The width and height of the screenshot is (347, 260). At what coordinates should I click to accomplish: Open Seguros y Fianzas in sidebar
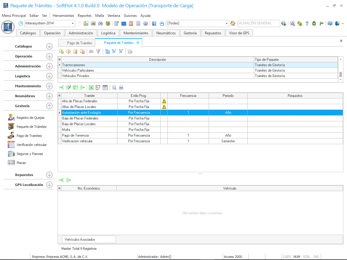tap(30, 154)
